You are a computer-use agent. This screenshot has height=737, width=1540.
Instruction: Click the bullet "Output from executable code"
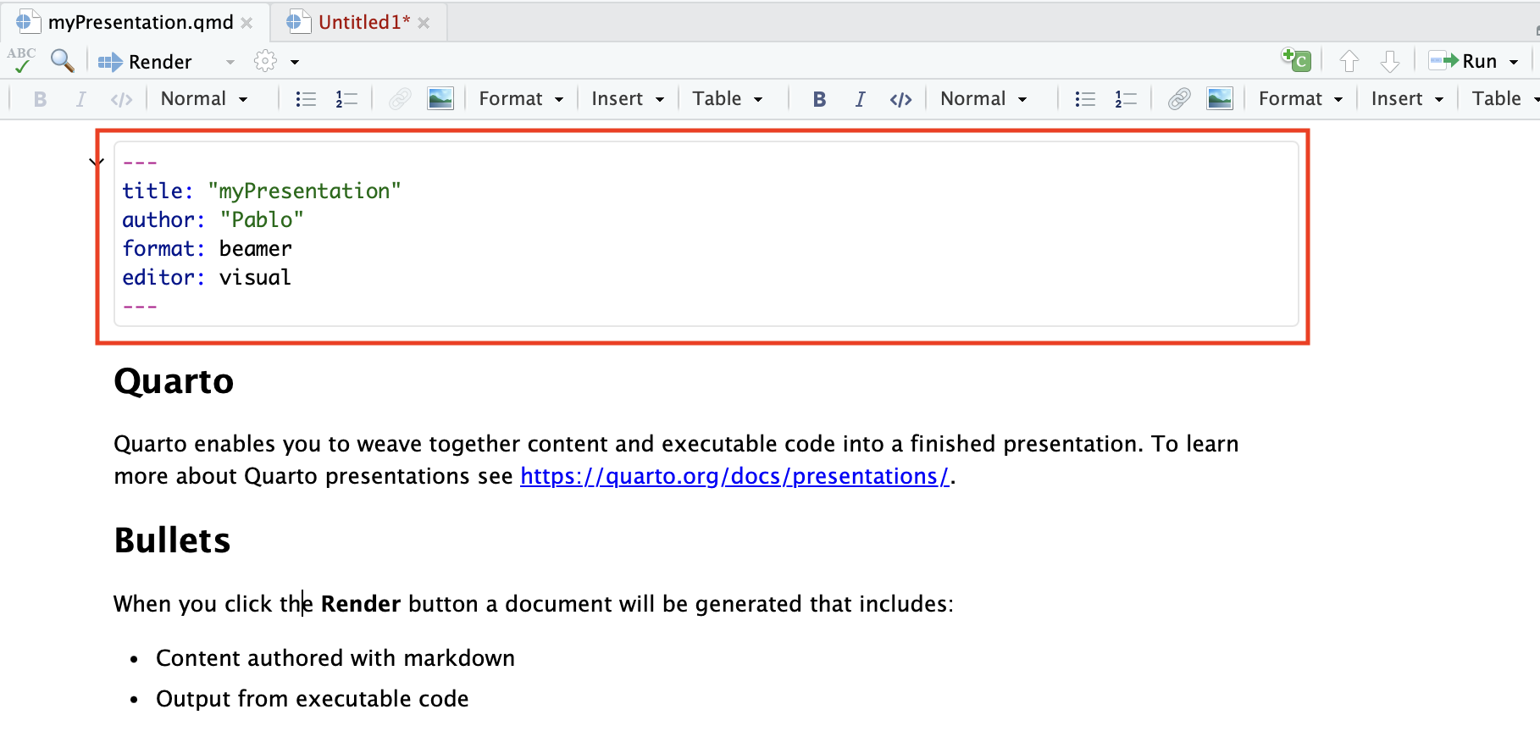click(313, 699)
